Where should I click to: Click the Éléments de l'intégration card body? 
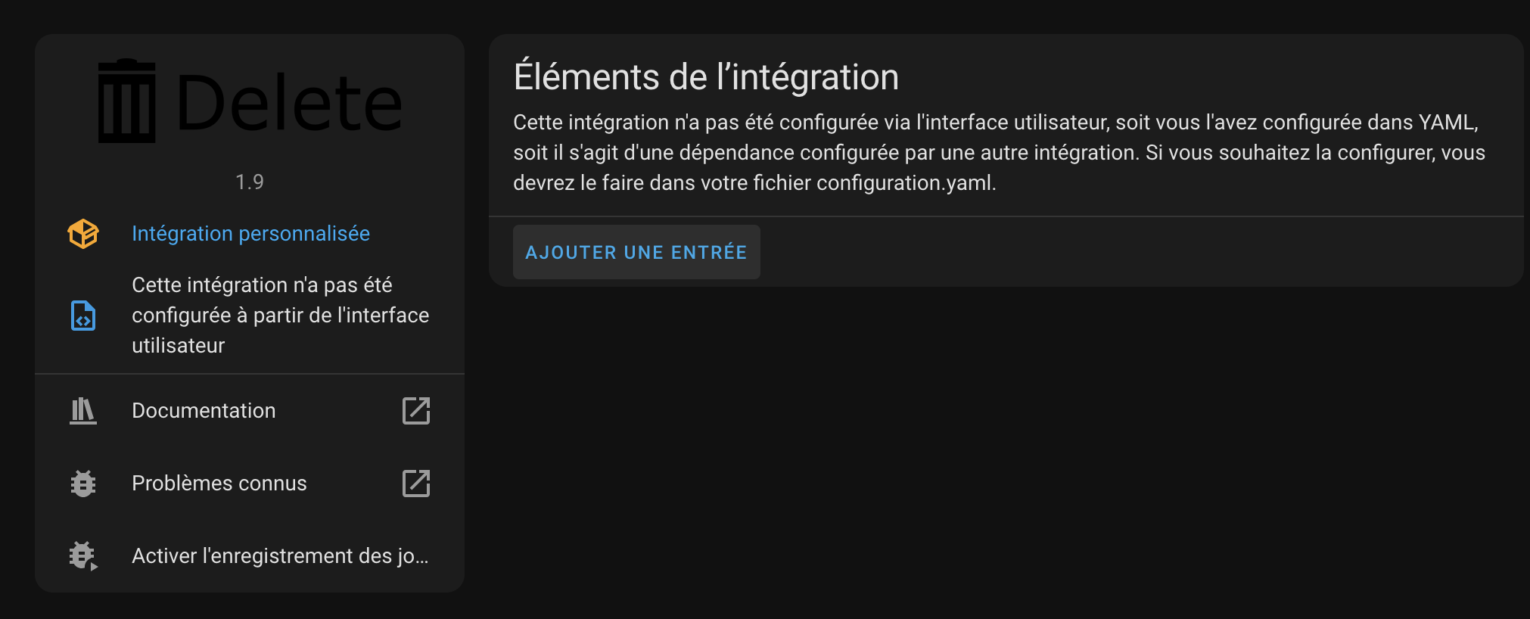point(1006,160)
